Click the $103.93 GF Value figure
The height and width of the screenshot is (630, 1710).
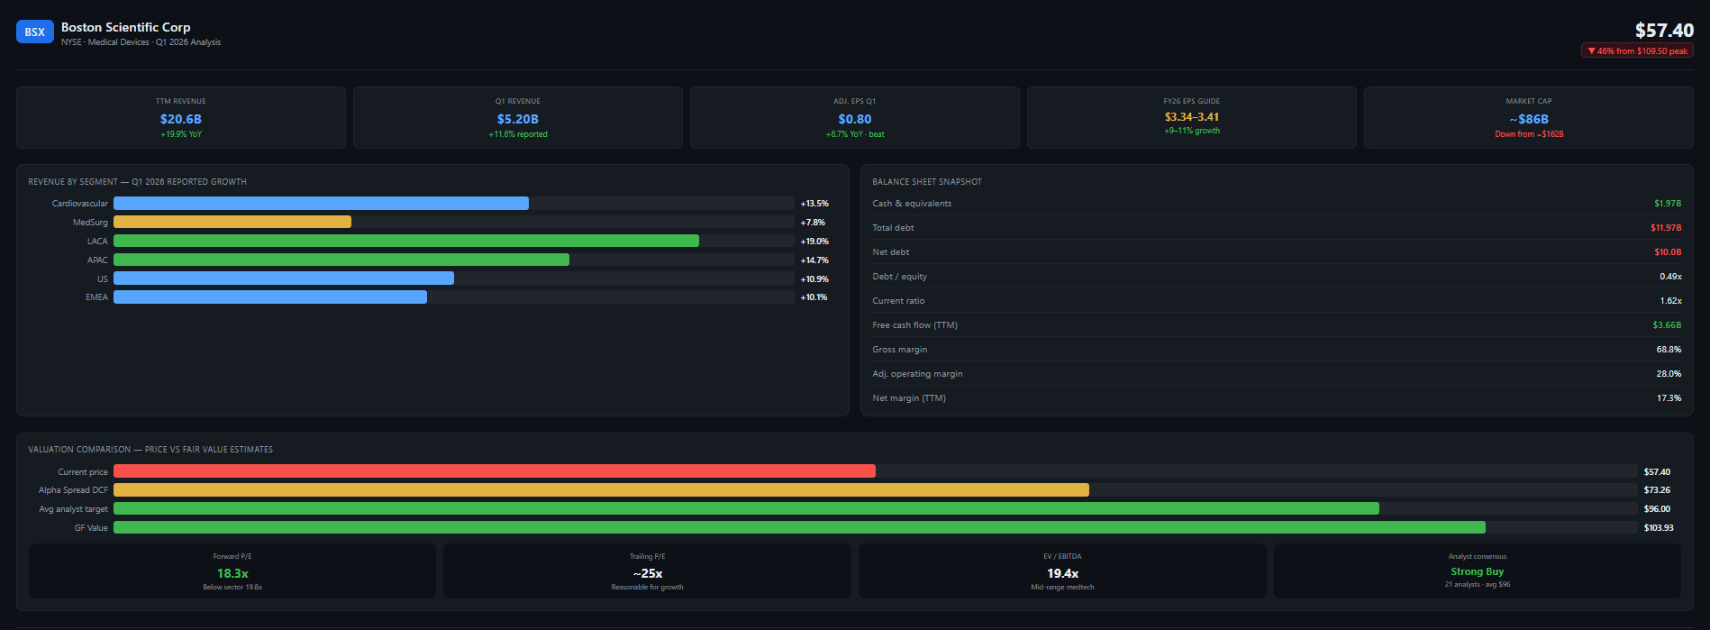click(1659, 528)
